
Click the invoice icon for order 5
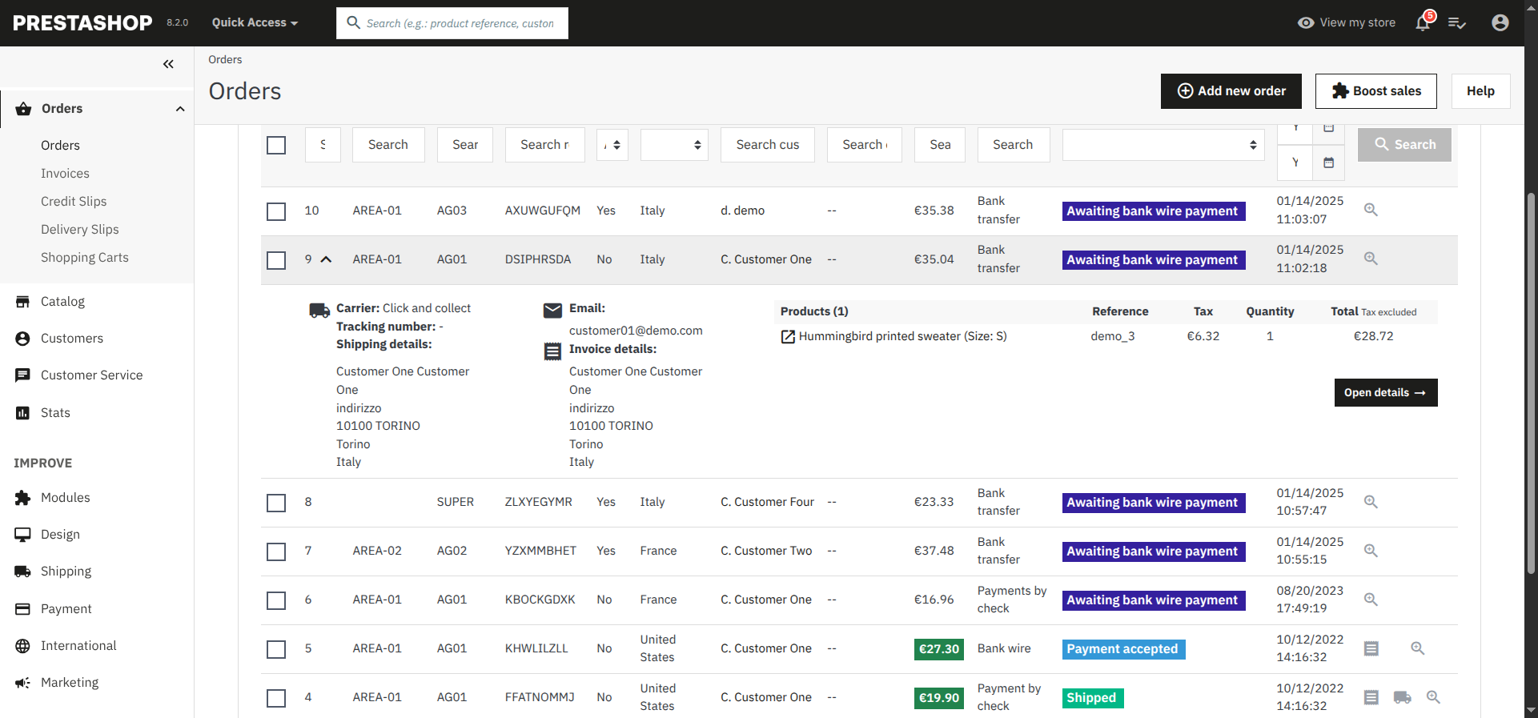click(x=1371, y=648)
